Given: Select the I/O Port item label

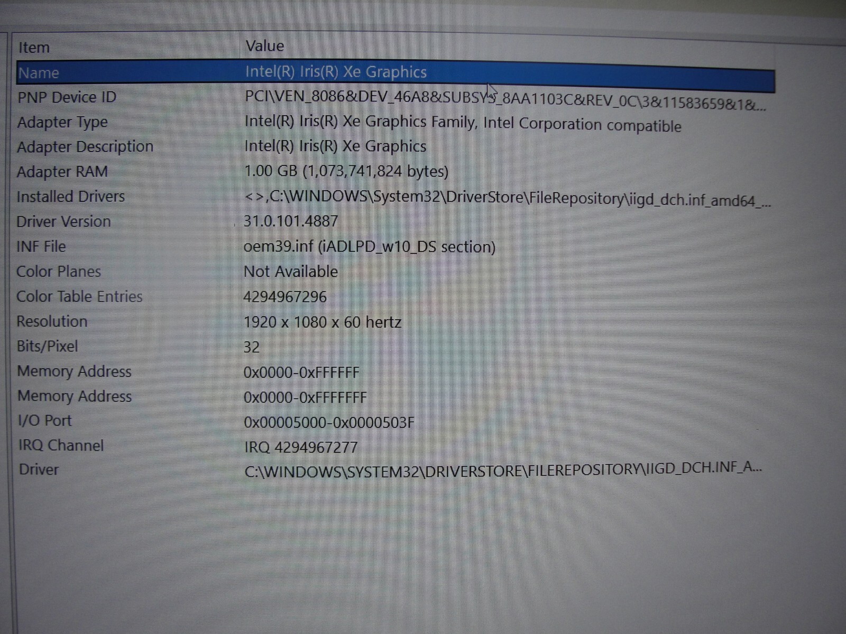Looking at the screenshot, I should [45, 421].
